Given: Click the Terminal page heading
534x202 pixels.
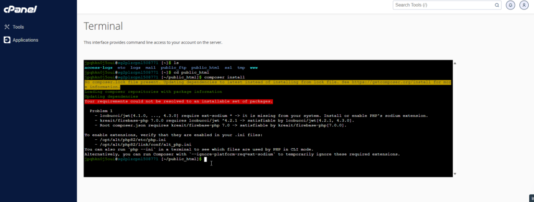Looking at the screenshot, I should click(x=103, y=26).
